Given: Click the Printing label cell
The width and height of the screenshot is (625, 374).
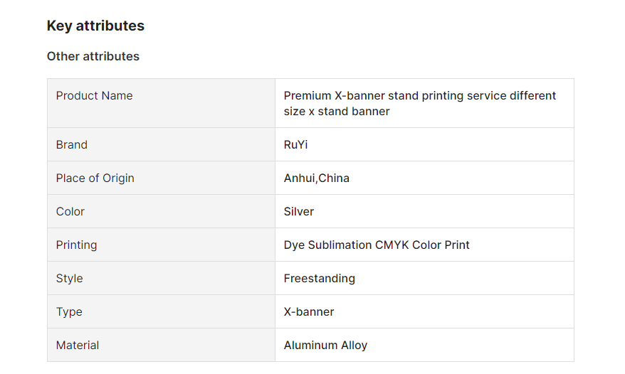Looking at the screenshot, I should click(161, 245).
